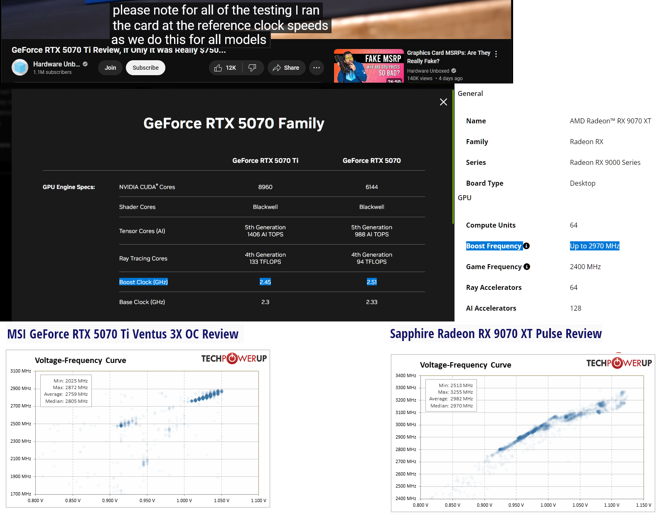Subscribe to the Hardware Unboxed channel
The image size is (661, 515).
[145, 68]
